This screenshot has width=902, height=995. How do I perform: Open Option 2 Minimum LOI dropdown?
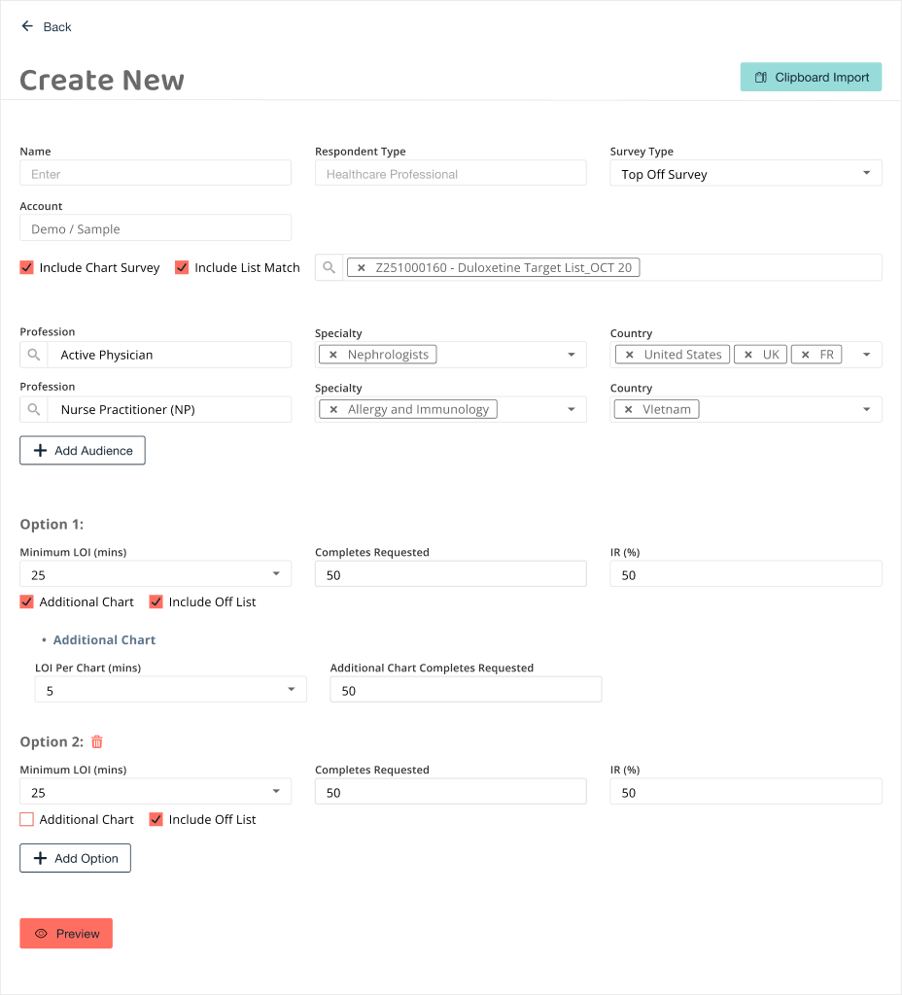(x=156, y=791)
